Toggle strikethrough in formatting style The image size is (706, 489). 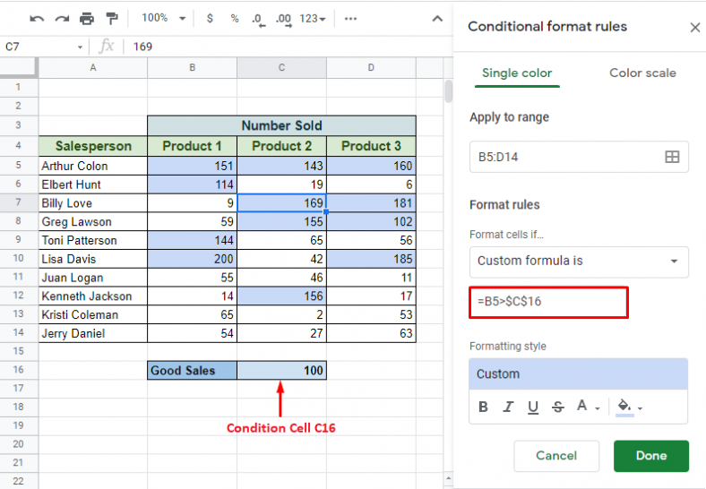pyautogui.click(x=558, y=407)
